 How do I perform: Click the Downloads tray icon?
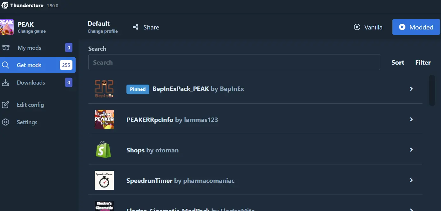tap(5, 83)
